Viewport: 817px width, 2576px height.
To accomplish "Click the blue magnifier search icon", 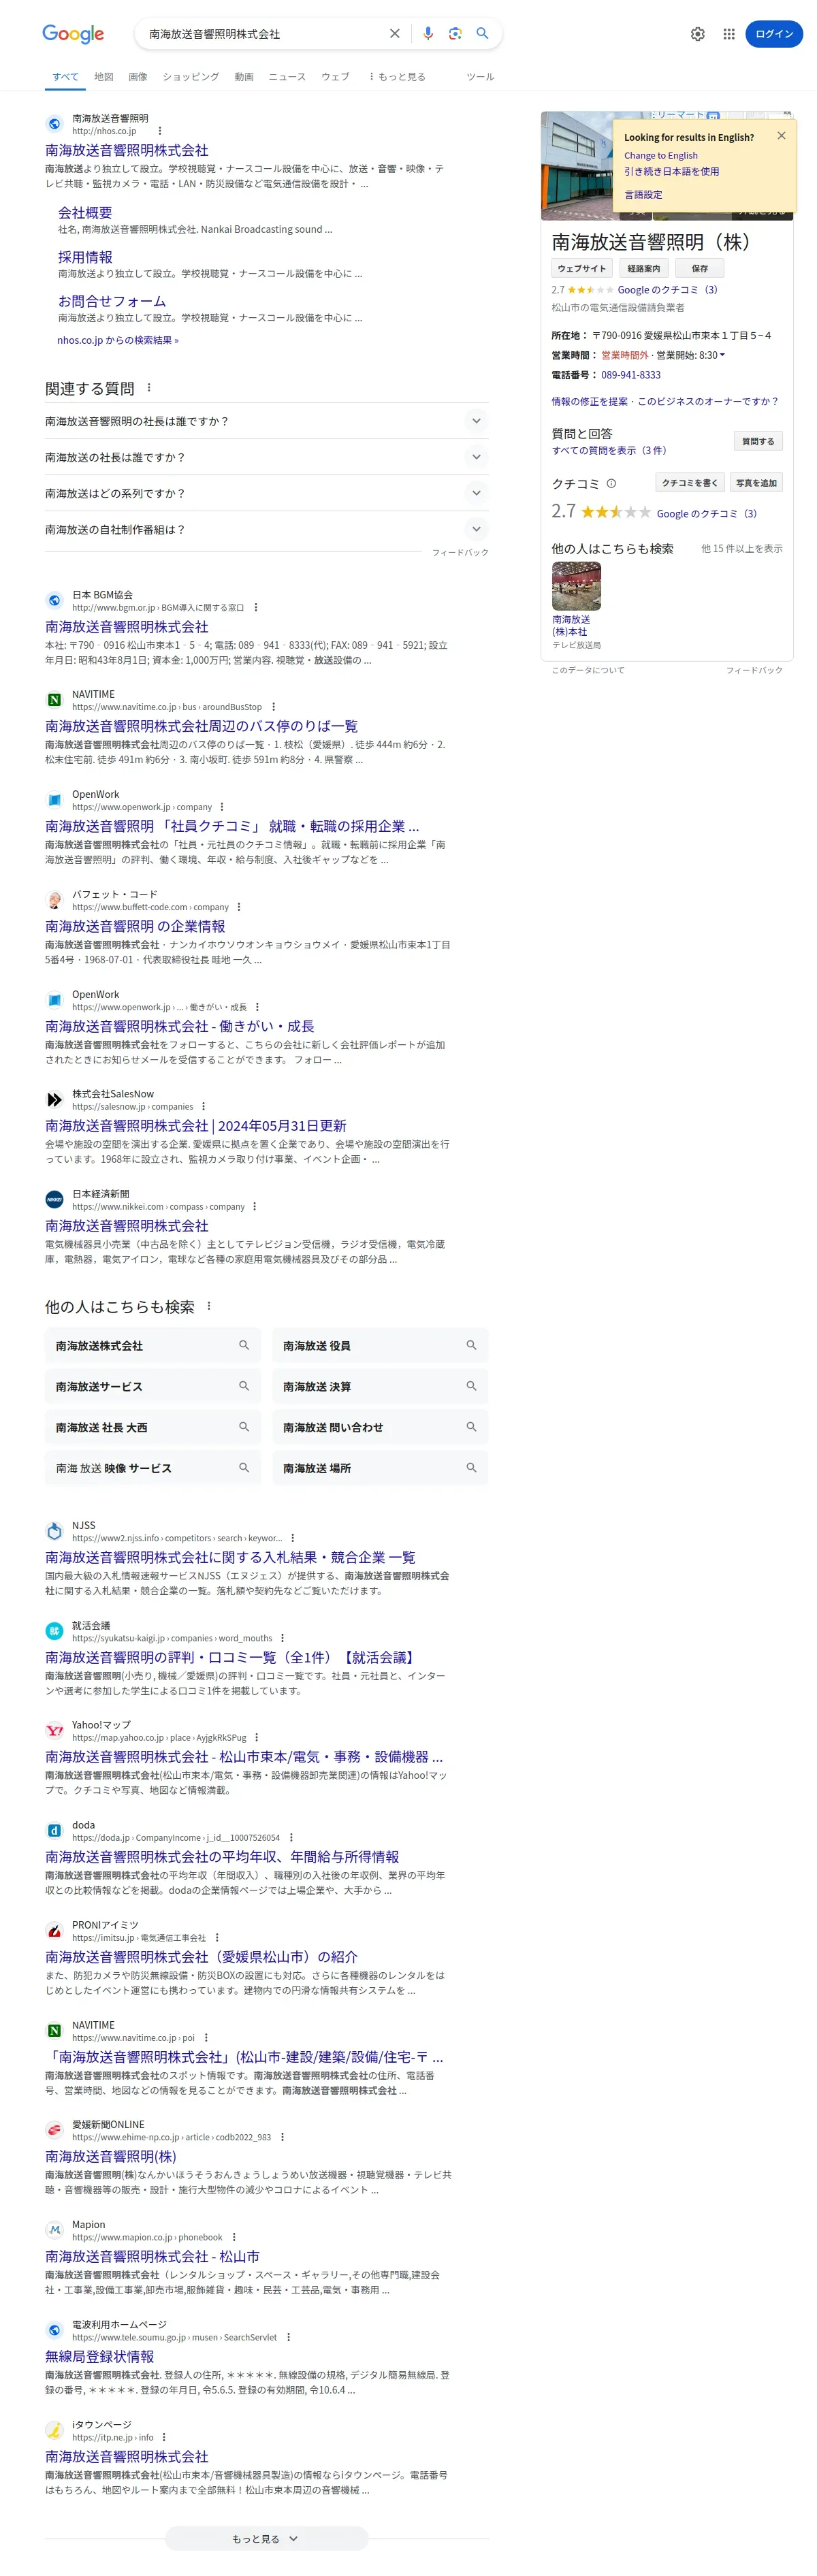I will (482, 34).
